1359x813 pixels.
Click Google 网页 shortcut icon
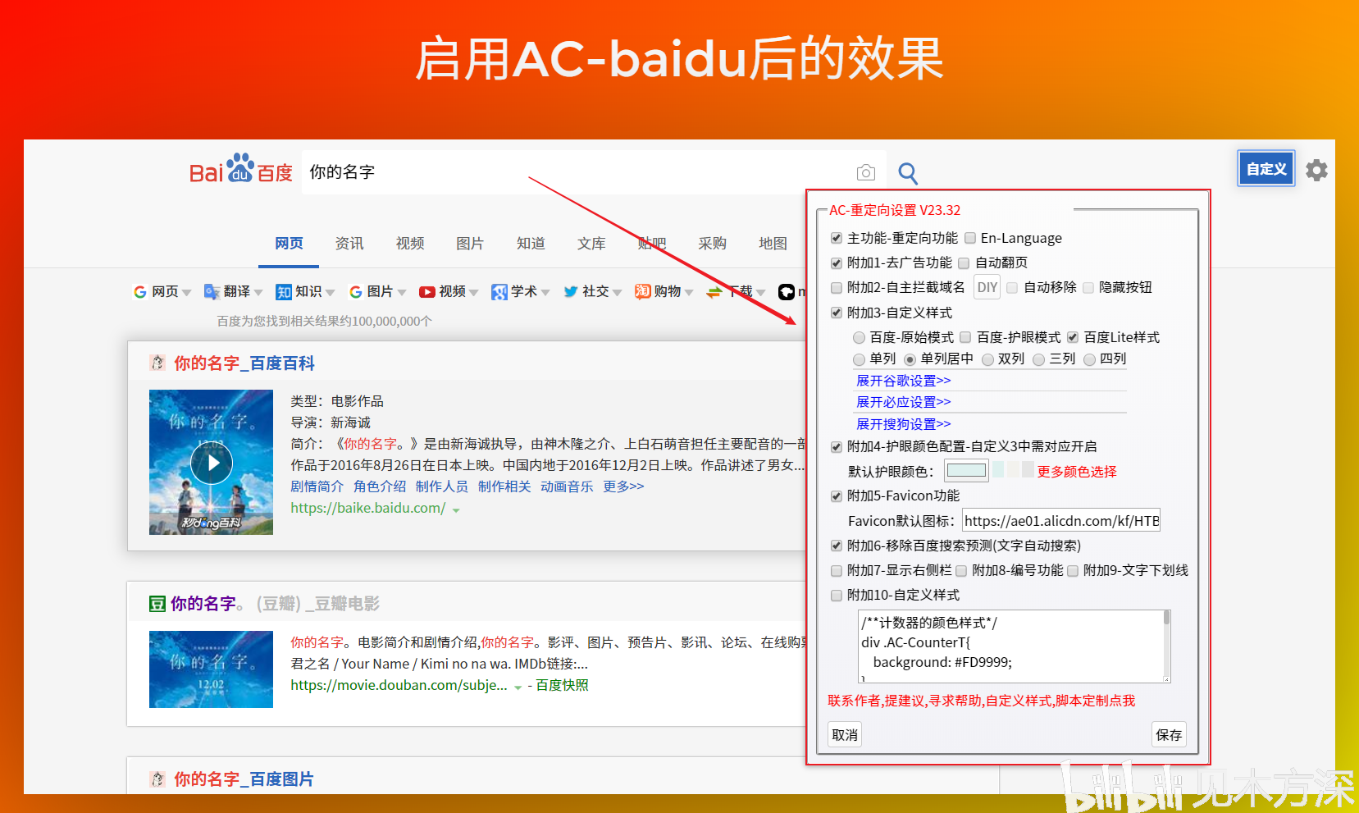pyautogui.click(x=140, y=292)
